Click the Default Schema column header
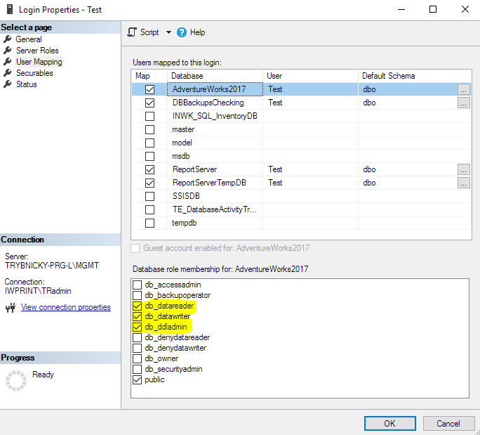The width and height of the screenshot is (480, 435). tap(415, 76)
